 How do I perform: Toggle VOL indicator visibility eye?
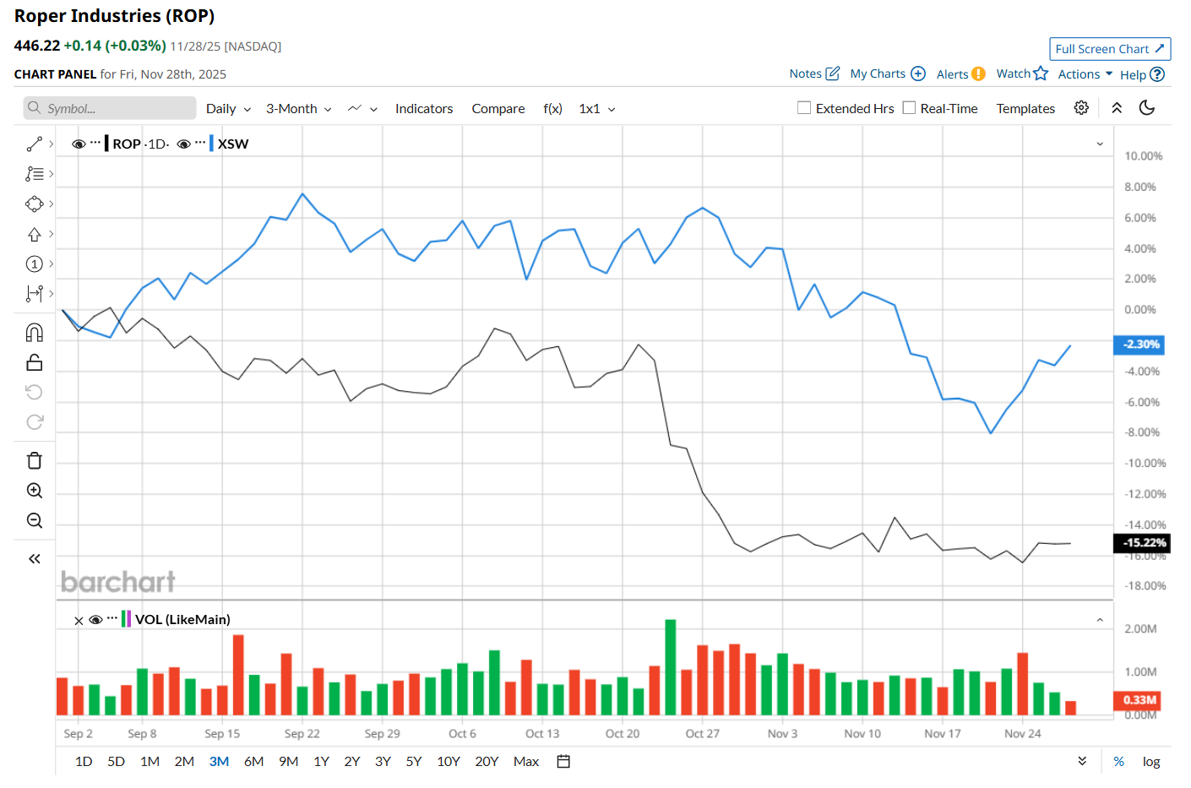coord(95,620)
